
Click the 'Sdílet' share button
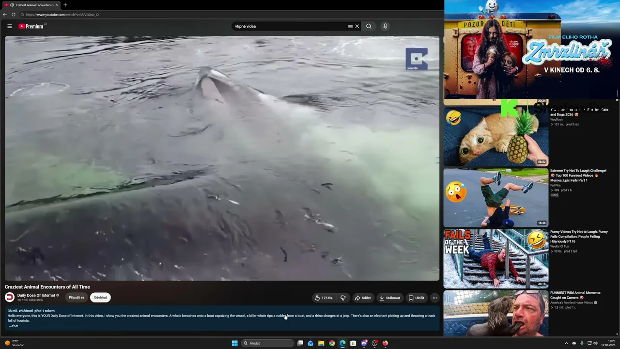click(363, 298)
